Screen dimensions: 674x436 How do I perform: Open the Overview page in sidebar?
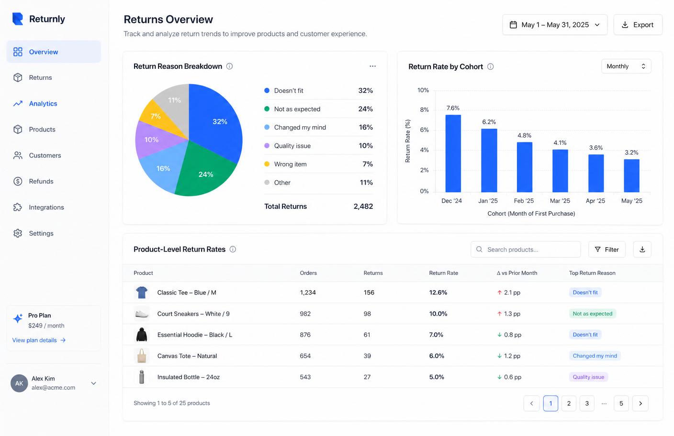(54, 52)
